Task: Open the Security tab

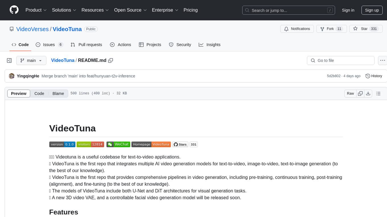Action: [180, 45]
